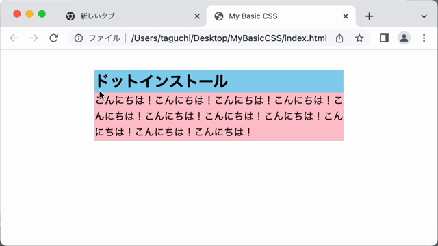Close the window with the red button
Screen dimensions: 438x246
[x=17, y=14]
